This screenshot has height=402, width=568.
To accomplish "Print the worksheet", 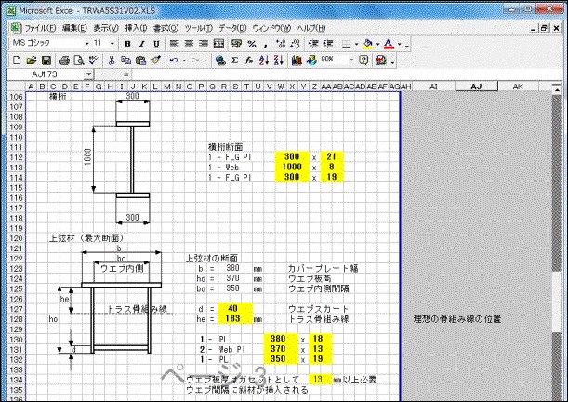I will [x=64, y=60].
